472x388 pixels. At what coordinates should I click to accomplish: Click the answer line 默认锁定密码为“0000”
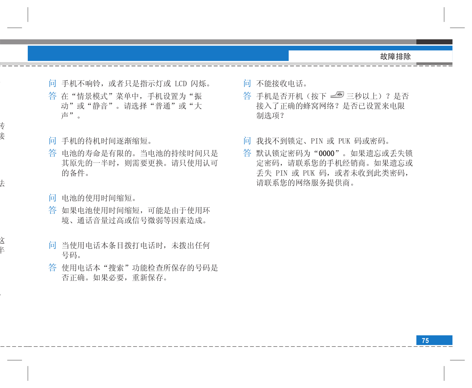coord(335,153)
